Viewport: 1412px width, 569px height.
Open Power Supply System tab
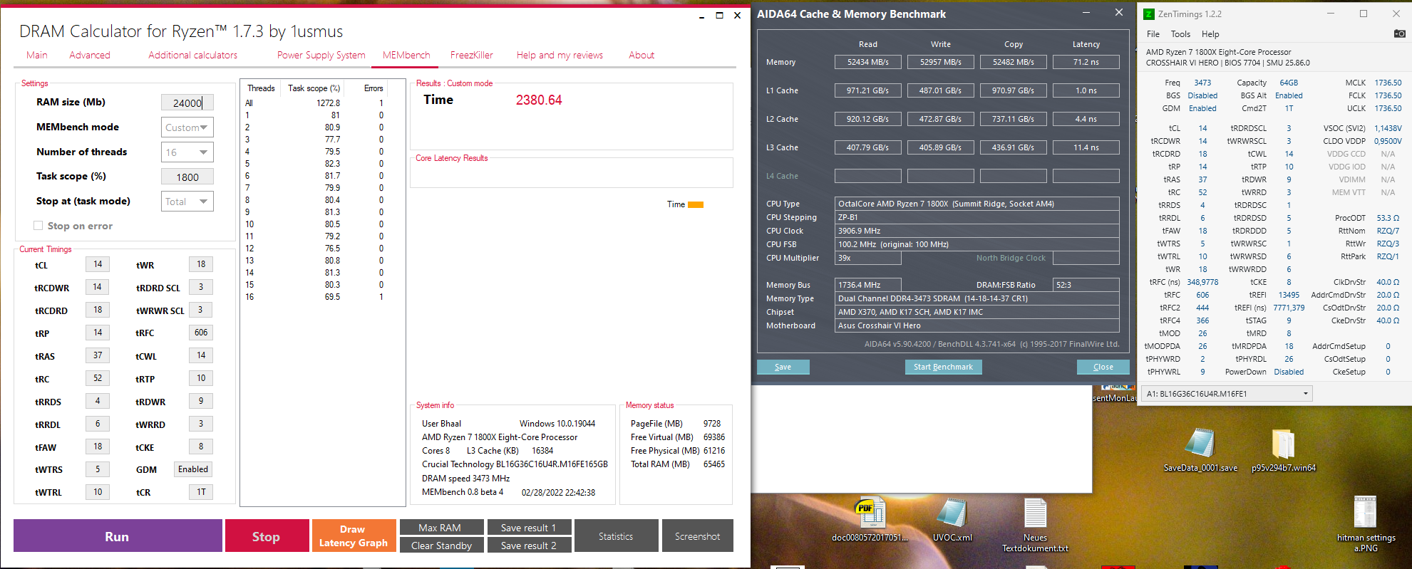(321, 55)
